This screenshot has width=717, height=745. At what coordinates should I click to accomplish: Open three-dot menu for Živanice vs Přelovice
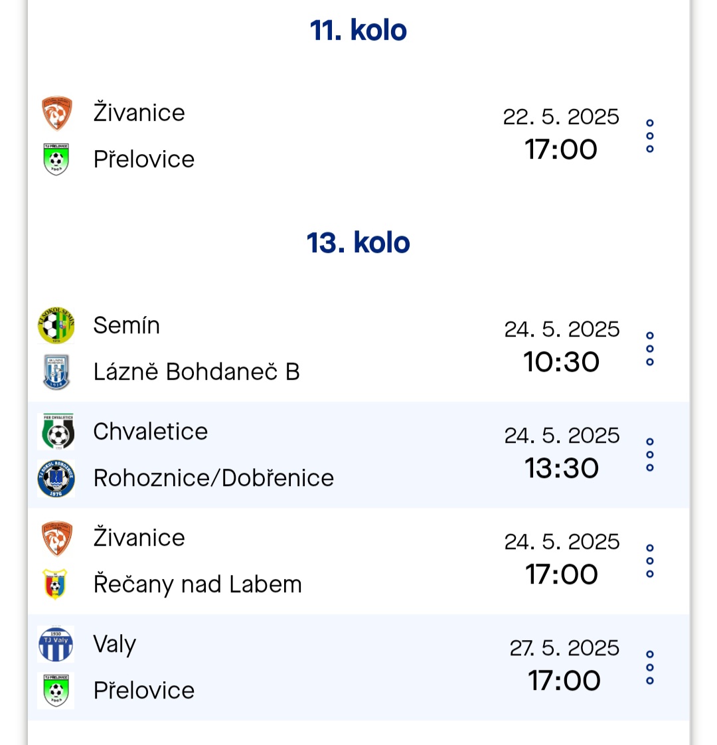tap(649, 136)
